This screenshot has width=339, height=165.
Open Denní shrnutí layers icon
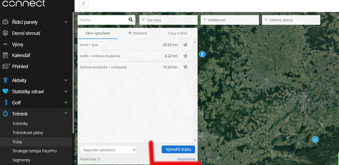click(x=5, y=33)
